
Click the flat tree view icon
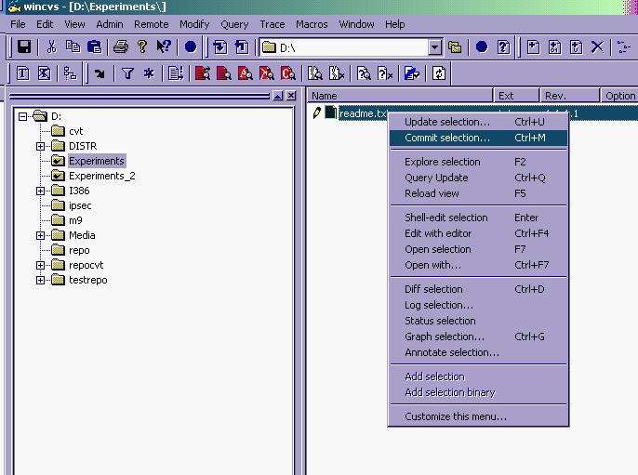(70, 73)
